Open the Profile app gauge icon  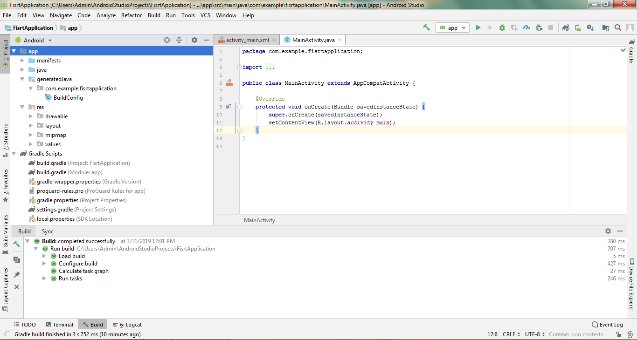click(526, 27)
